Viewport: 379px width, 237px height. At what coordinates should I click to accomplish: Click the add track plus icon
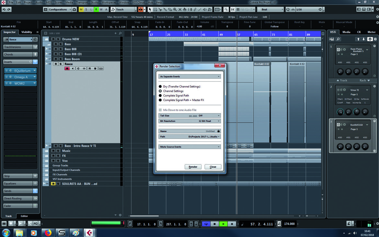[116, 33]
